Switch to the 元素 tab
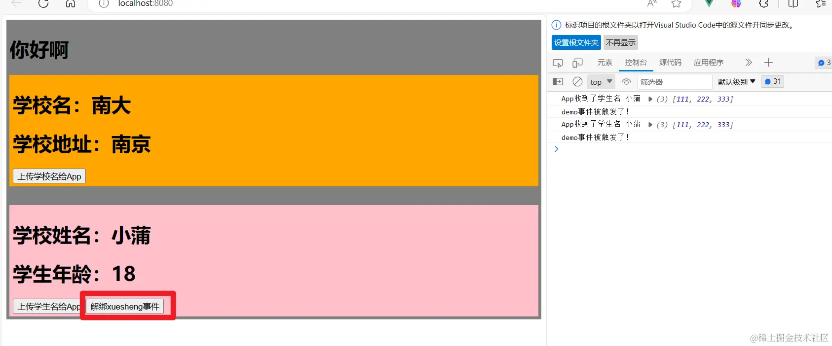The height and width of the screenshot is (346, 832). [605, 63]
